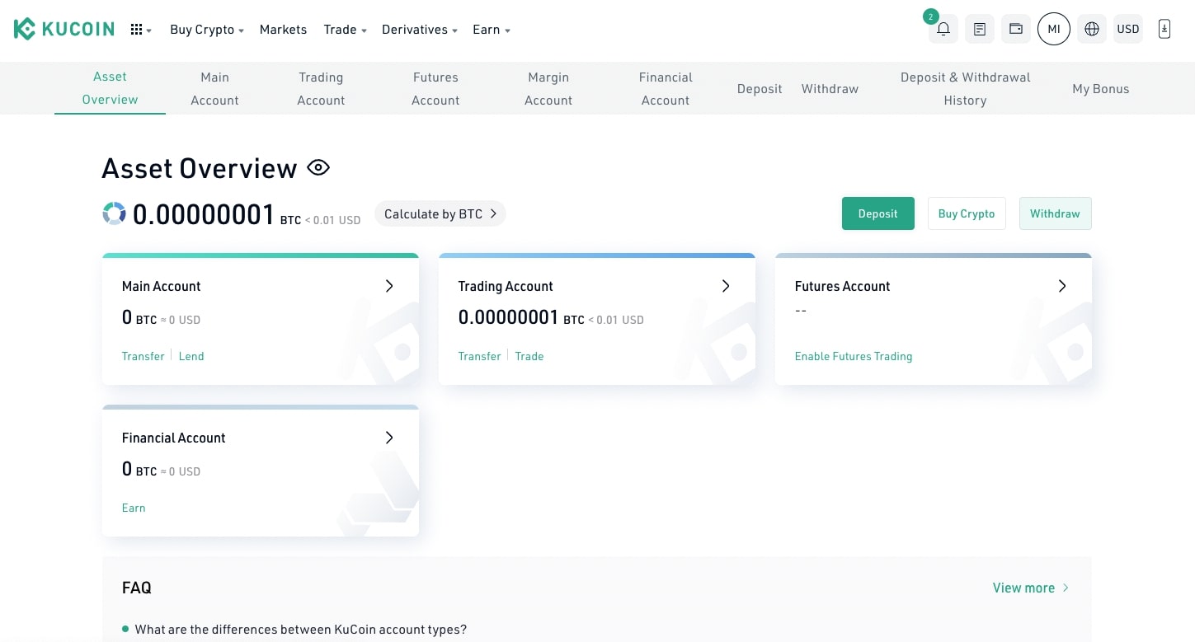
Task: Click the Financial Account card title
Action: click(x=174, y=438)
